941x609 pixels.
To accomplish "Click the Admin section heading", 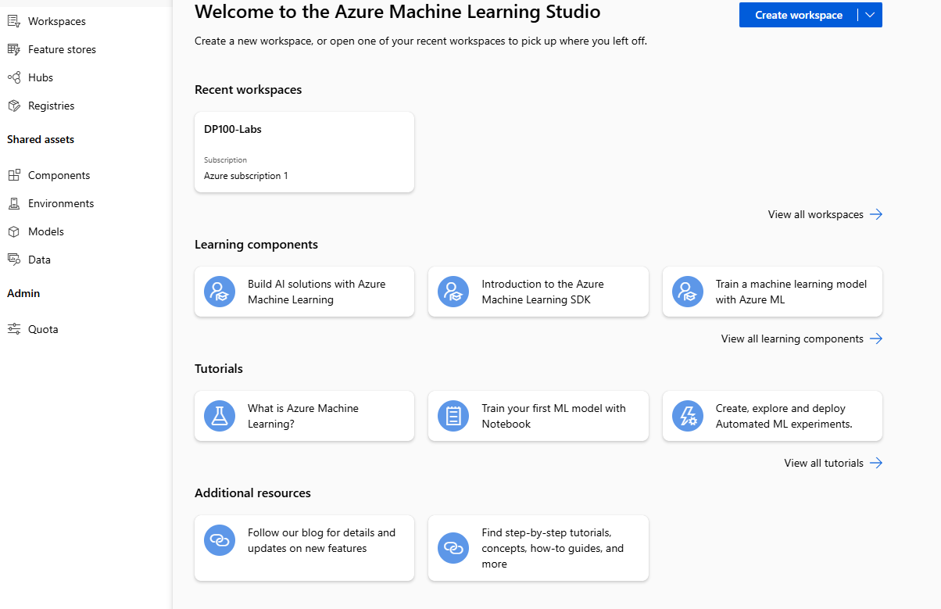I will [23, 293].
